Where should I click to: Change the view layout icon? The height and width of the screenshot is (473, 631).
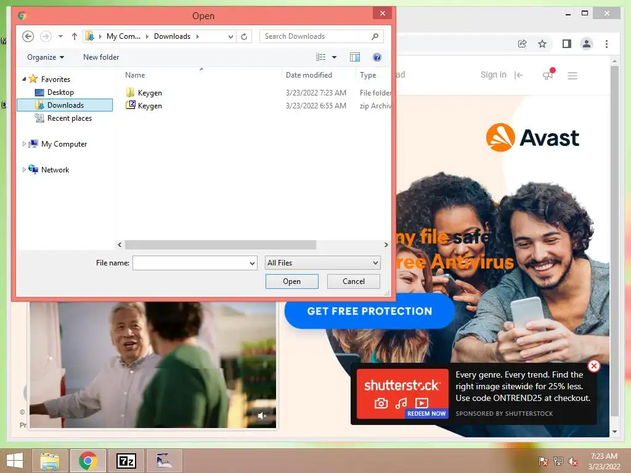[x=321, y=57]
